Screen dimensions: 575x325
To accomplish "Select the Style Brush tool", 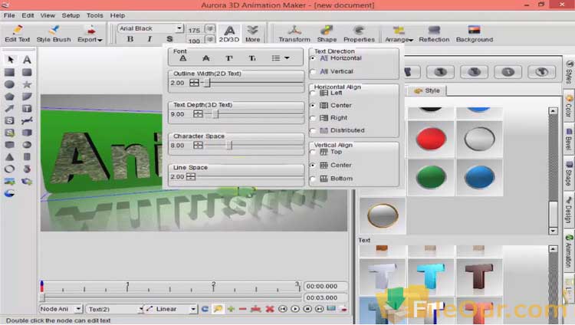I will [x=54, y=34].
